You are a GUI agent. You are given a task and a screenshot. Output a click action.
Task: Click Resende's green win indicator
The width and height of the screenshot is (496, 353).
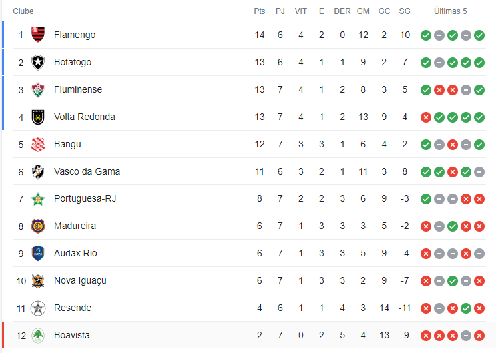coord(466,308)
